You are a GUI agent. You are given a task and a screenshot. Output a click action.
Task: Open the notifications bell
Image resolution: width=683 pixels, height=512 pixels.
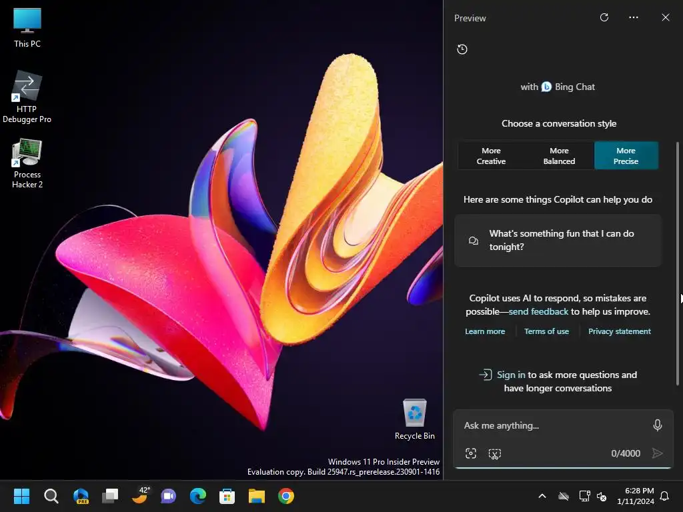point(665,496)
